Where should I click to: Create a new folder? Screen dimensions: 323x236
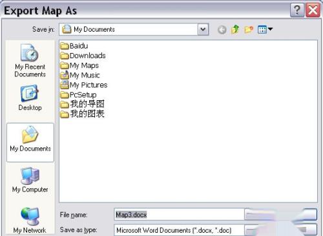(x=249, y=29)
